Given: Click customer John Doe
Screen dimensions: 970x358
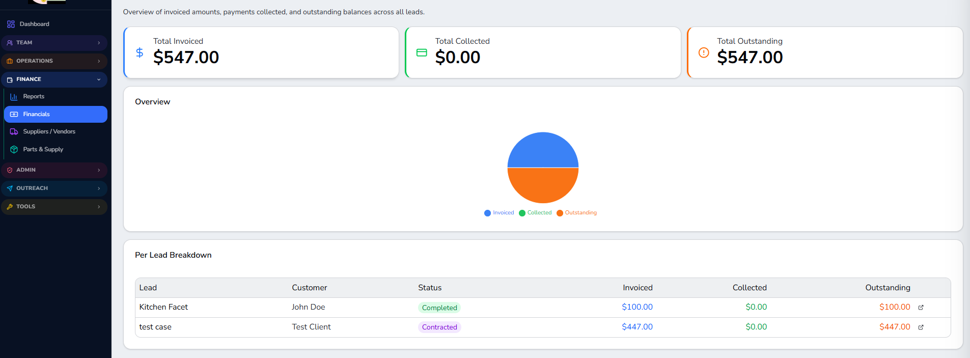Looking at the screenshot, I should pyautogui.click(x=308, y=307).
